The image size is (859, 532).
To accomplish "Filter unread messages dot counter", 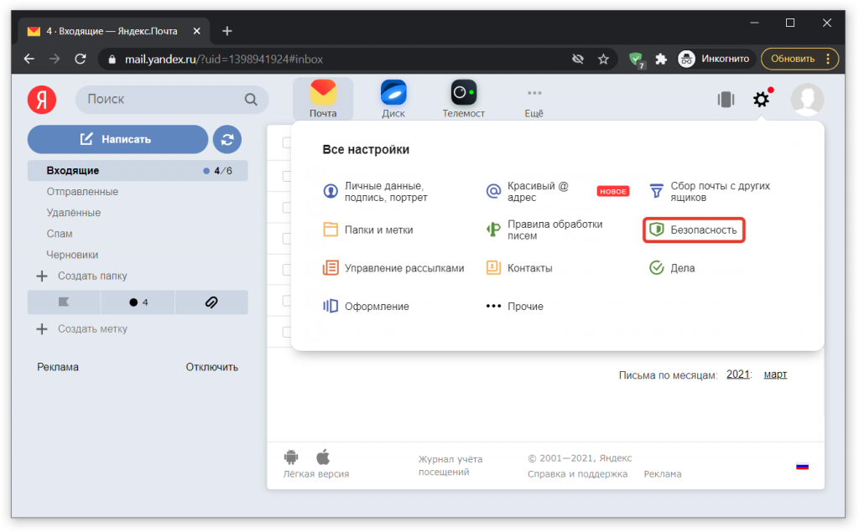I will pyautogui.click(x=138, y=302).
